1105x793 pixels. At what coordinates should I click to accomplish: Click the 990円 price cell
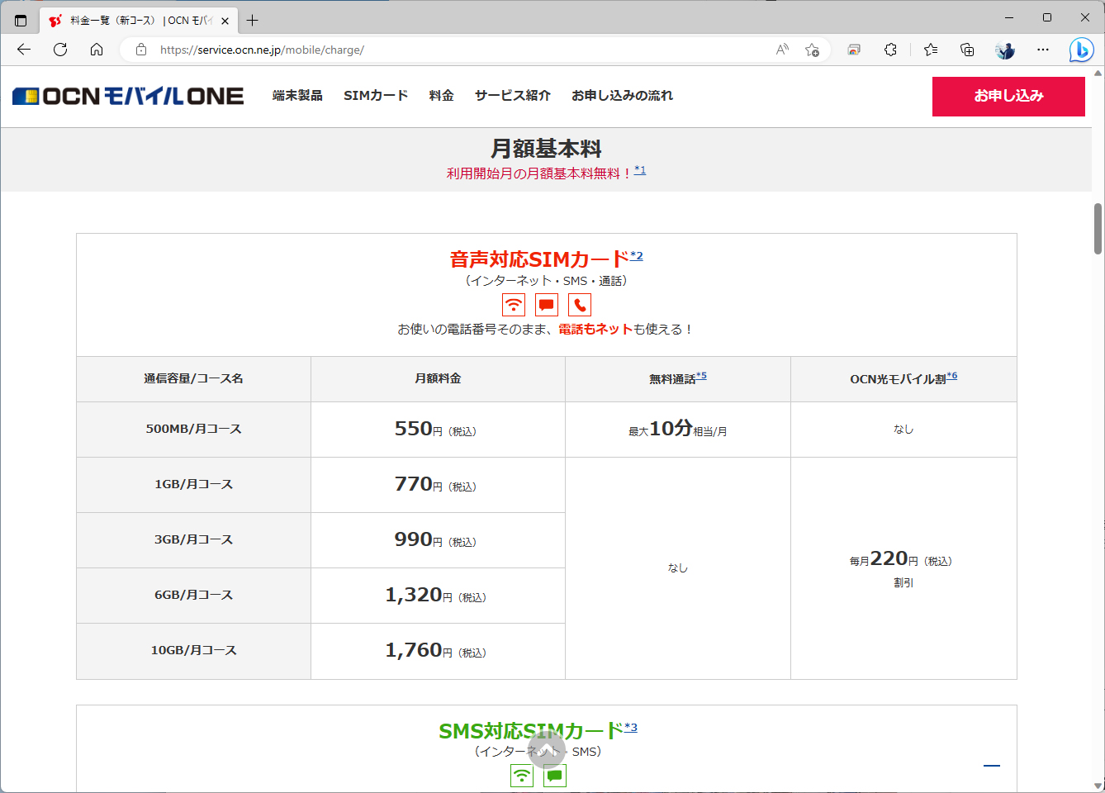click(x=438, y=540)
